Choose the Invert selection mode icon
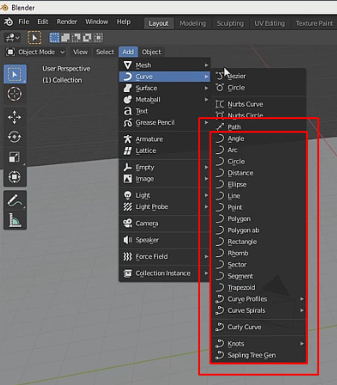The image size is (337, 385). click(x=87, y=38)
